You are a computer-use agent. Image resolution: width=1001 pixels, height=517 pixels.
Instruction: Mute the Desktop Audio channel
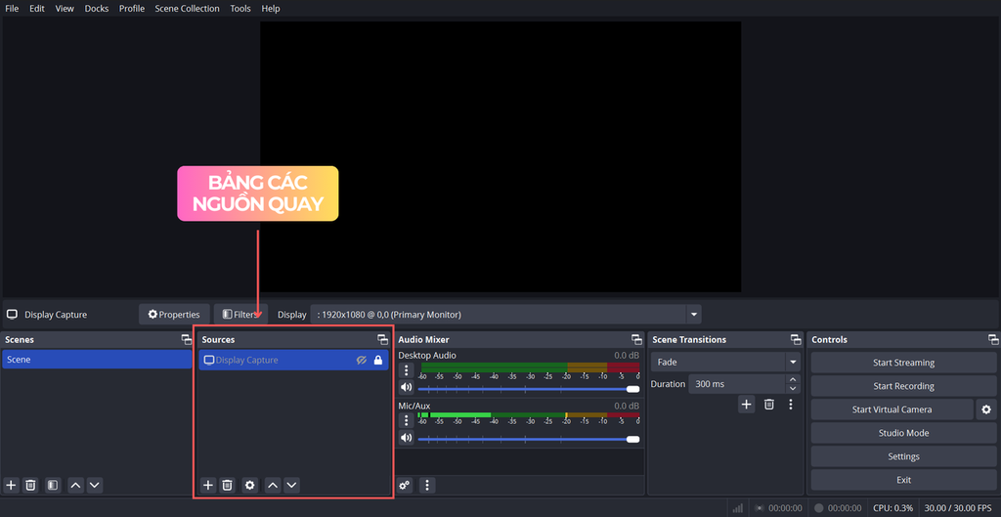coord(407,388)
